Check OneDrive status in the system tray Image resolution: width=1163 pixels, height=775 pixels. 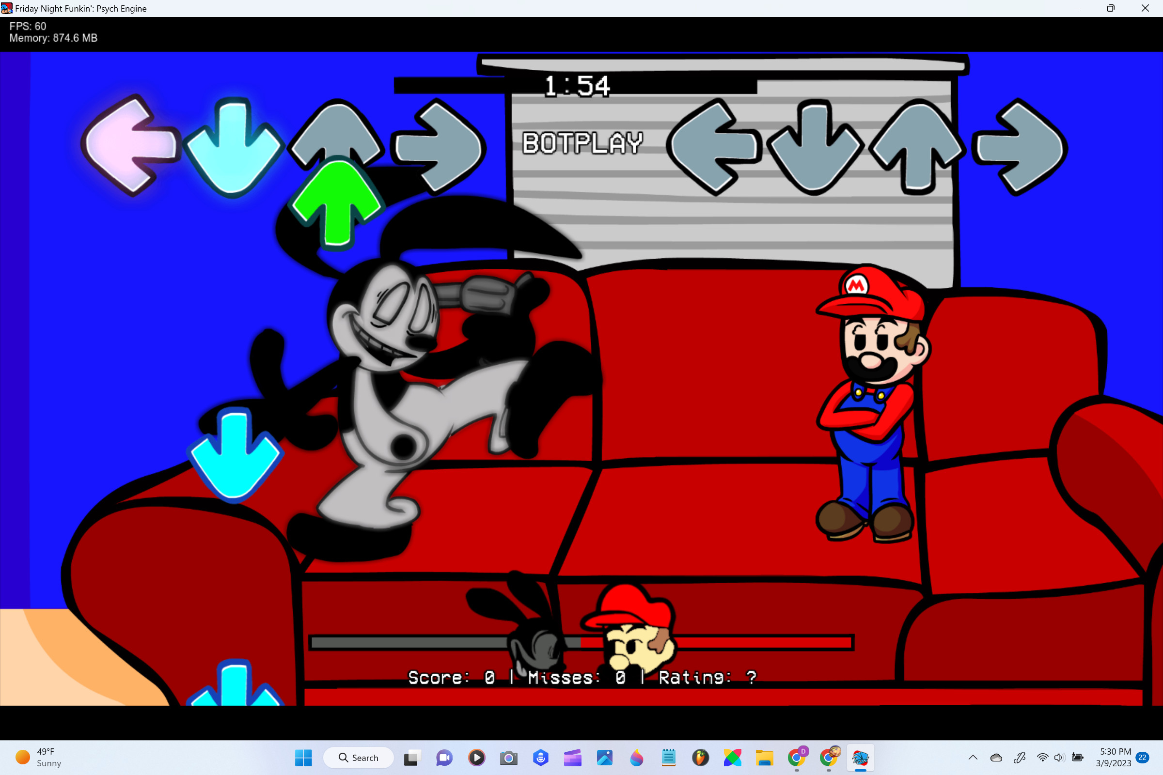[996, 758]
